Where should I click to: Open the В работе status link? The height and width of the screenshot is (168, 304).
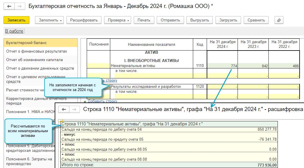(14, 31)
